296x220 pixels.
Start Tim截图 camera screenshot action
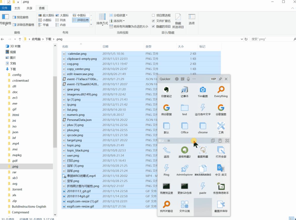pyautogui.click(x=202, y=92)
